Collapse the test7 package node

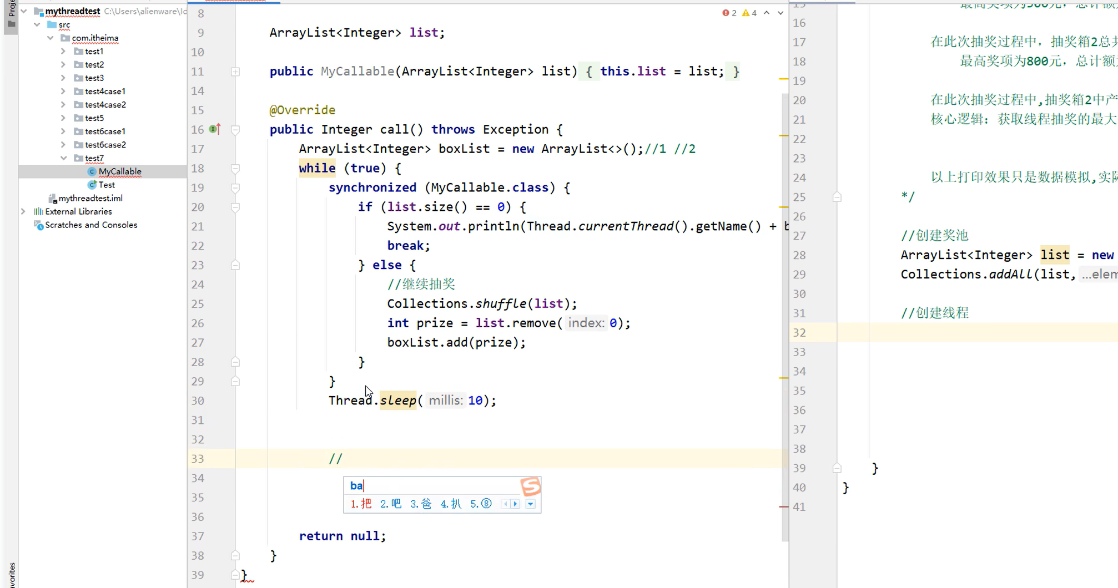[64, 158]
